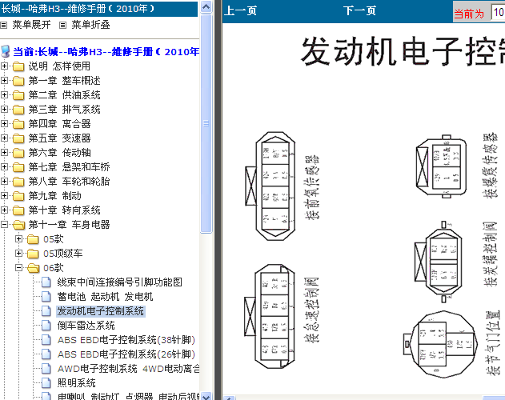Click the open folder icon for 第十一章 车身电器
This screenshot has height=400, width=505.
pyautogui.click(x=18, y=225)
